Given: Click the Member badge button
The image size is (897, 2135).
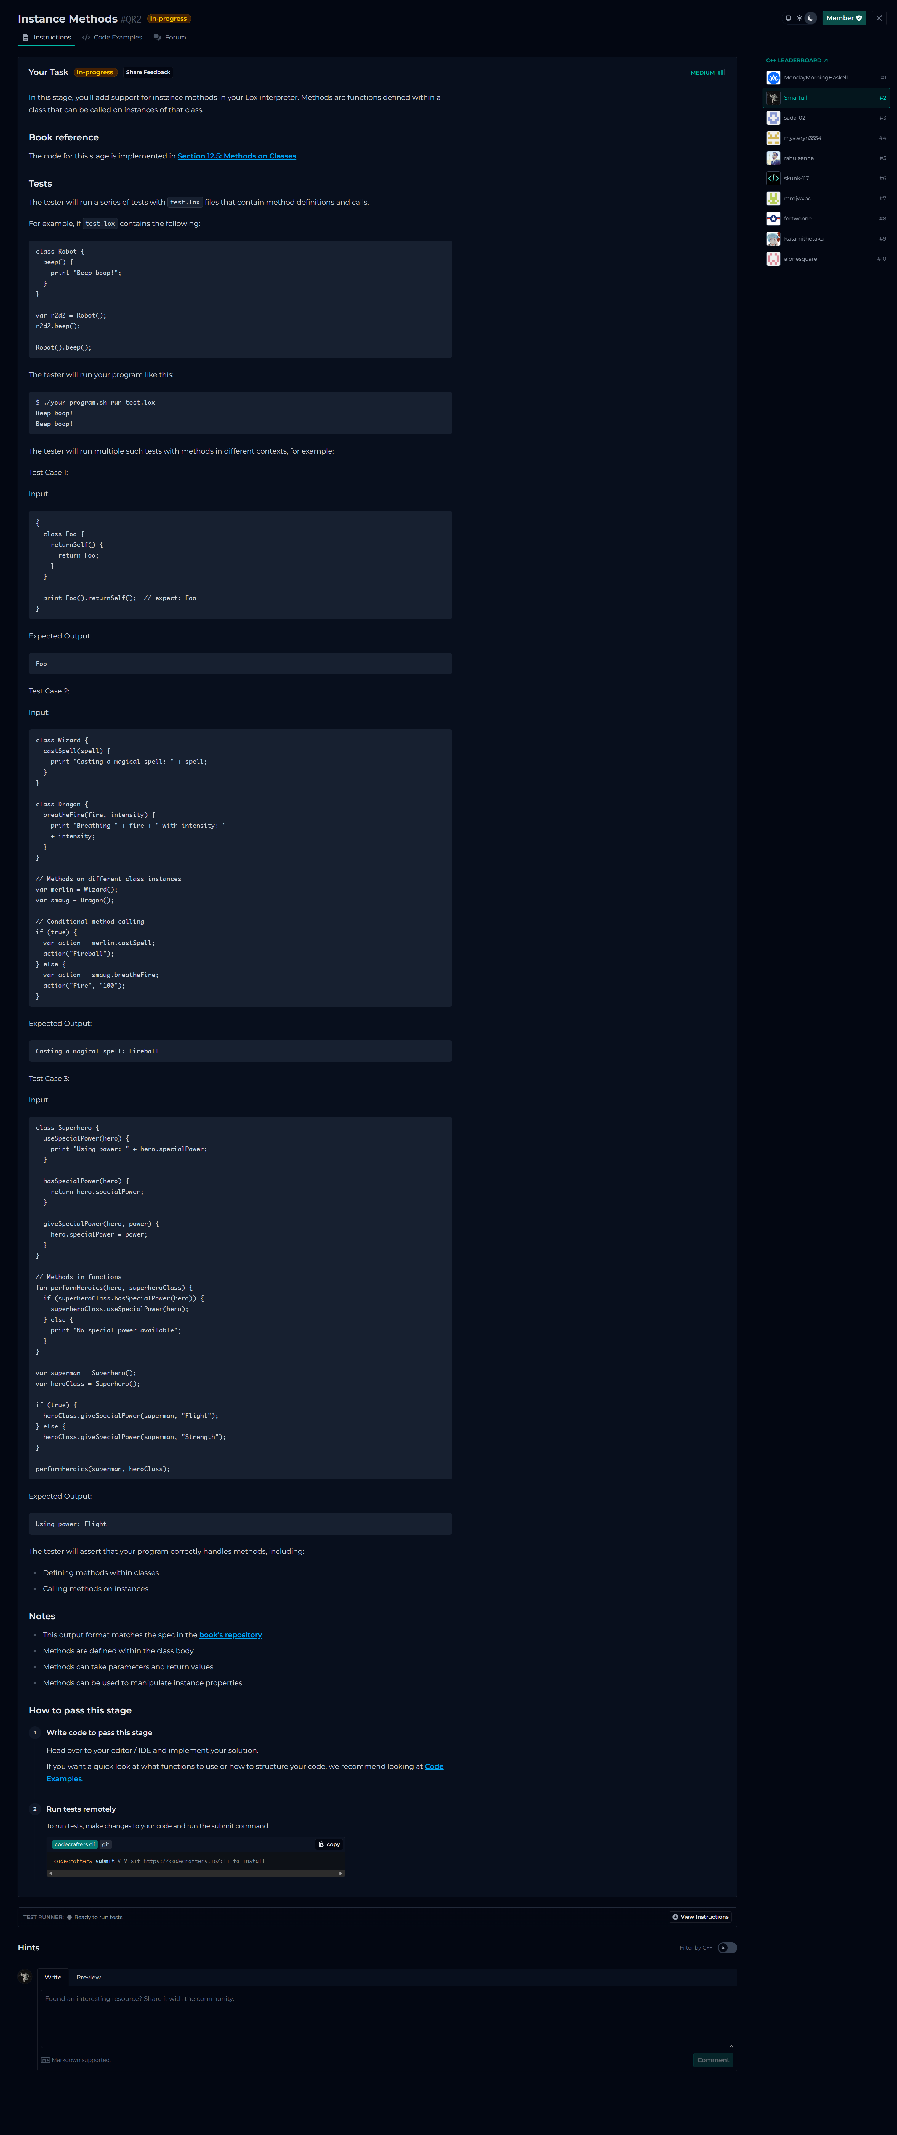Looking at the screenshot, I should [844, 18].
